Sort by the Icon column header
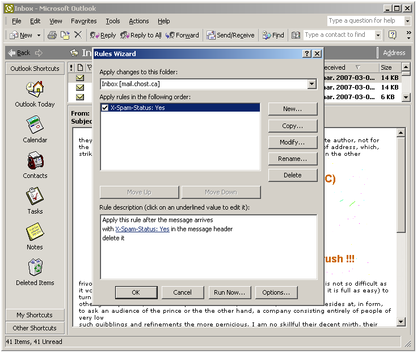The height and width of the screenshot is (353, 417). coord(81,67)
